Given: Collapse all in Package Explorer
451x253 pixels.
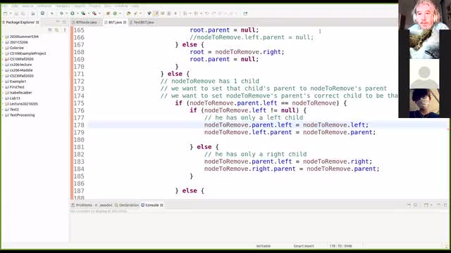Looking at the screenshot, I should coord(50,30).
